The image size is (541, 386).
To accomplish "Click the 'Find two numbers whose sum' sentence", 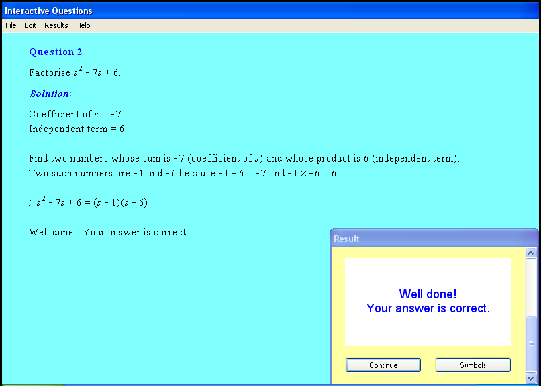I will 244,158.
